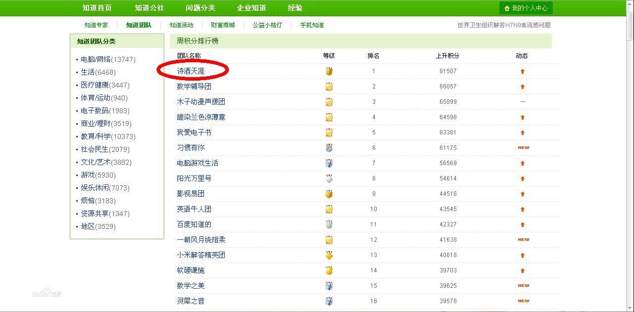The width and height of the screenshot is (634, 312).
Task: Select the 教育/科学 team category
Action: (x=96, y=136)
